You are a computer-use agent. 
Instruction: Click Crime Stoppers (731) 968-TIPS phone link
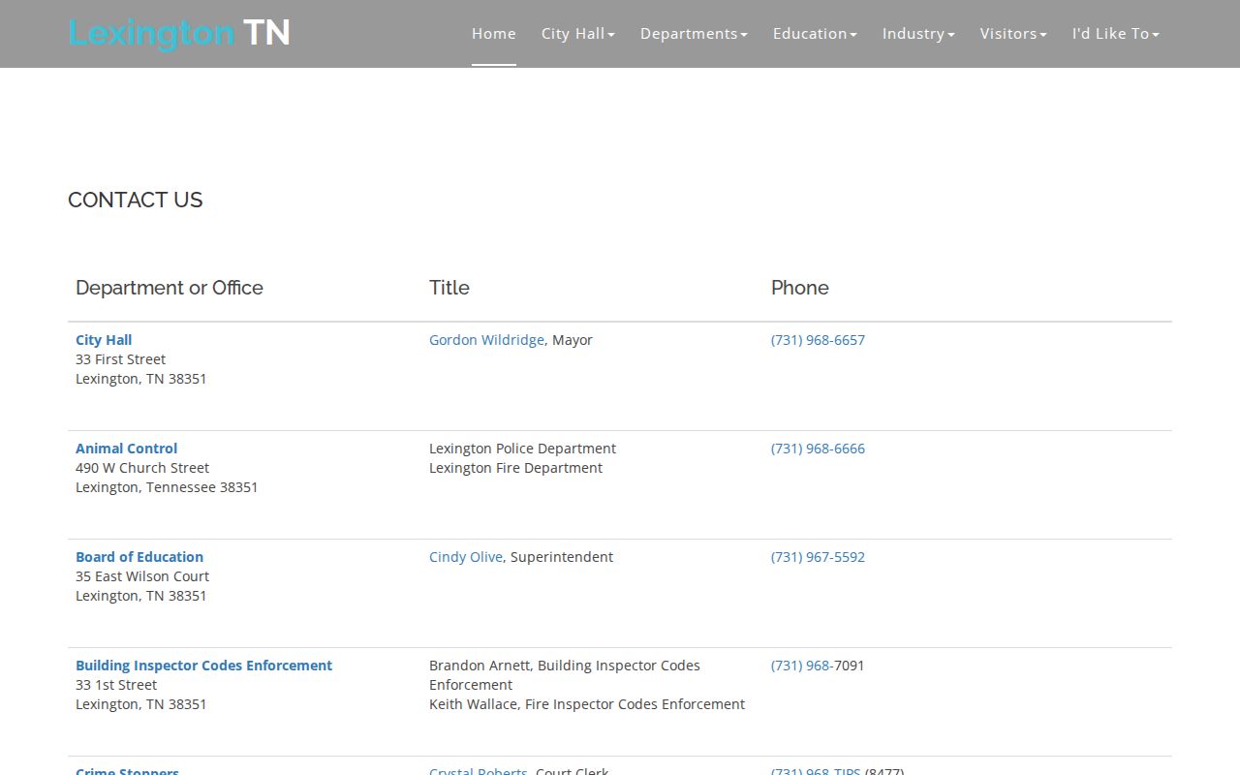[x=816, y=771]
